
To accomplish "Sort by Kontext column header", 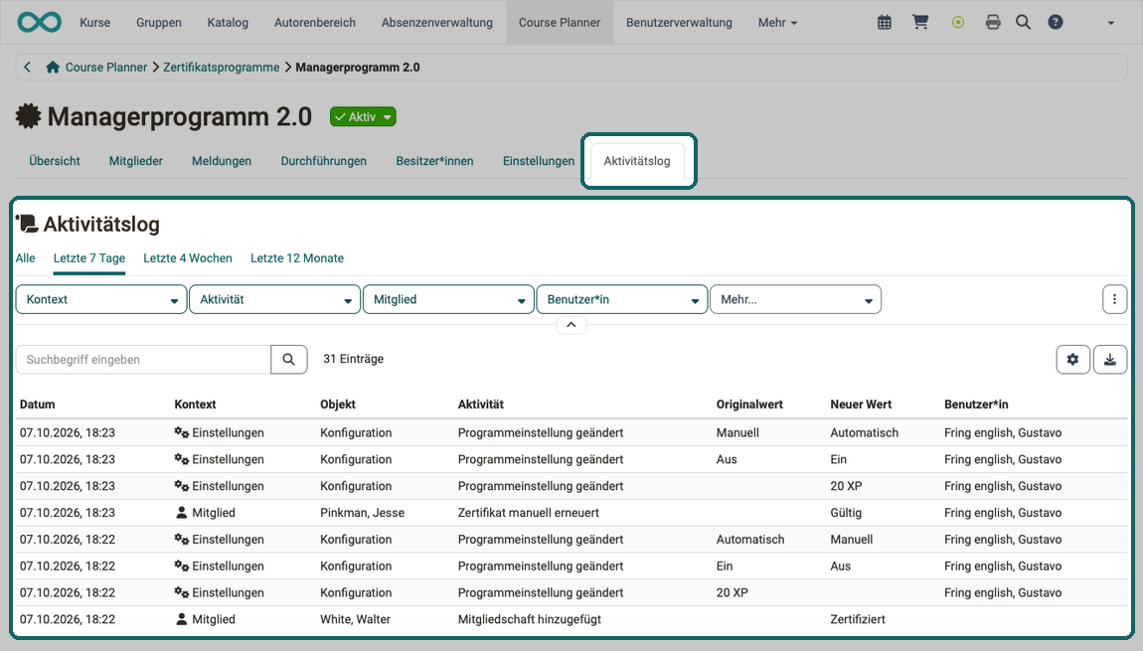I will coord(195,405).
